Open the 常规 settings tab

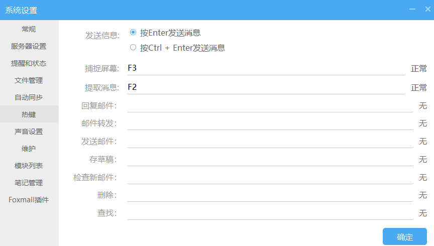[29, 29]
